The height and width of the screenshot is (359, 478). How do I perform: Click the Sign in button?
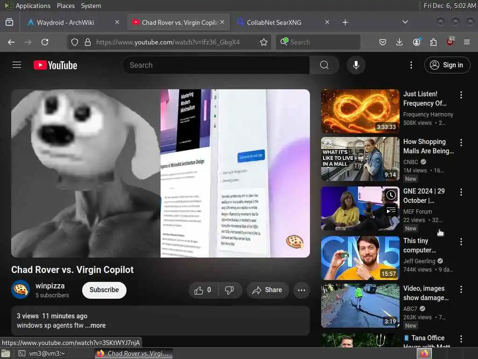pyautogui.click(x=447, y=65)
